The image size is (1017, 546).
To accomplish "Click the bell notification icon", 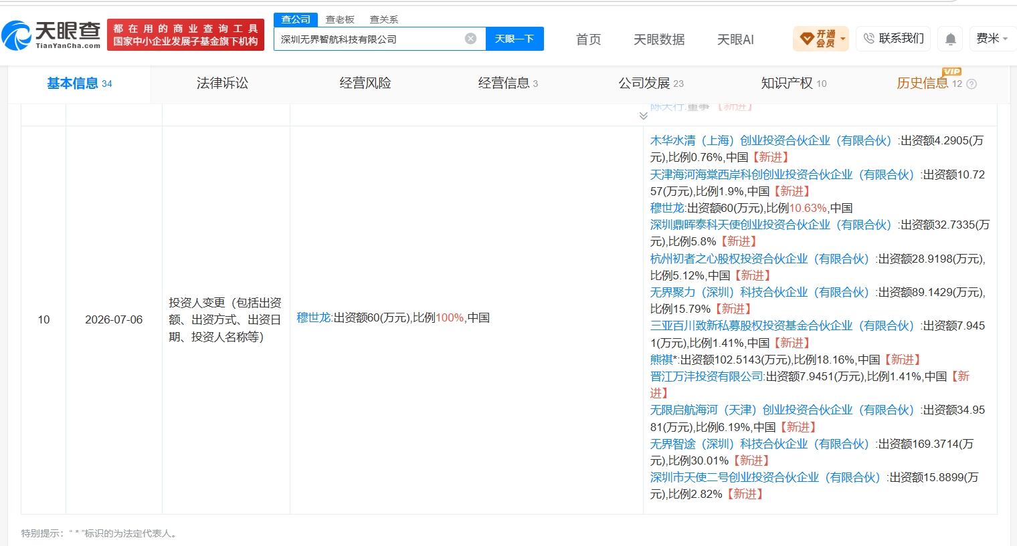I will click(x=950, y=39).
